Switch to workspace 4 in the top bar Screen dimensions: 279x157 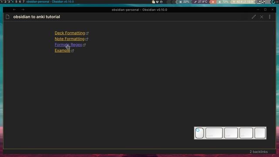(x=13, y=2)
